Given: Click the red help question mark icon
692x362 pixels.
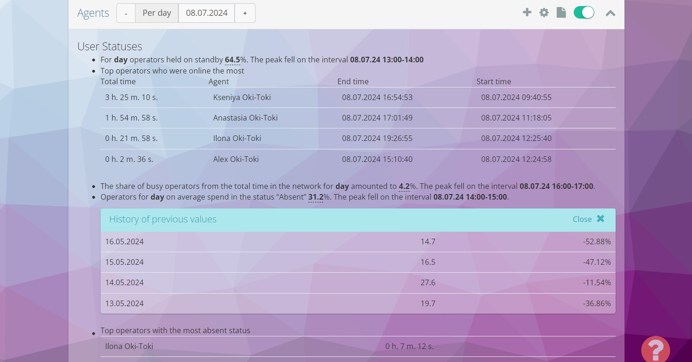Looking at the screenshot, I should (x=655, y=349).
